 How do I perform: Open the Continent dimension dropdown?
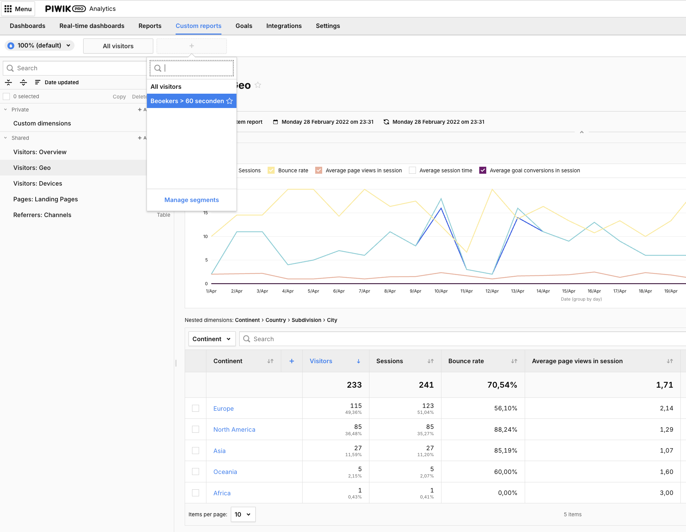(212, 339)
